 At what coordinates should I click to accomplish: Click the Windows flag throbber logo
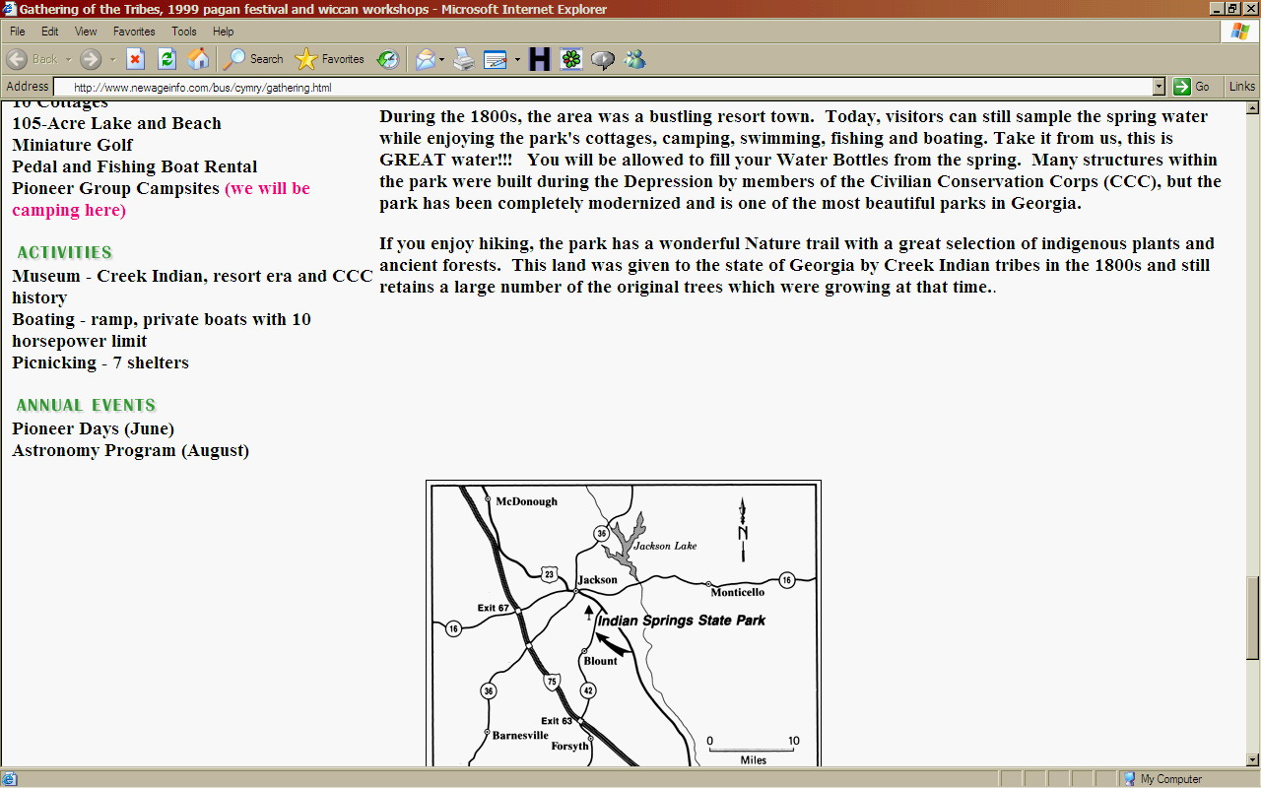pos(1240,32)
